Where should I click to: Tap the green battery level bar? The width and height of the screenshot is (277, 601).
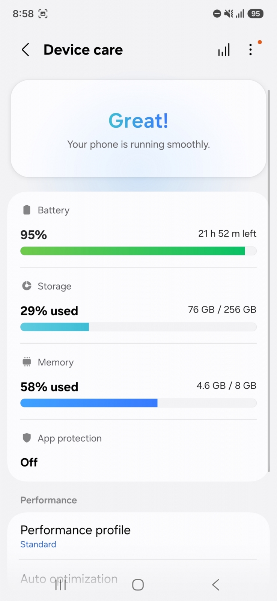[138, 251]
